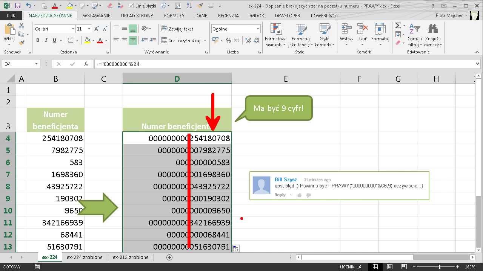Switch to the WSTAWIANIE tab

tap(96, 15)
